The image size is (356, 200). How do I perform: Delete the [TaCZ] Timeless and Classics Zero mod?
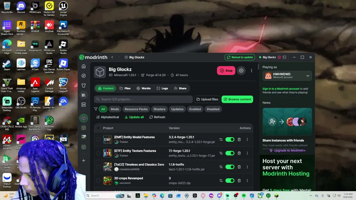pos(239,167)
